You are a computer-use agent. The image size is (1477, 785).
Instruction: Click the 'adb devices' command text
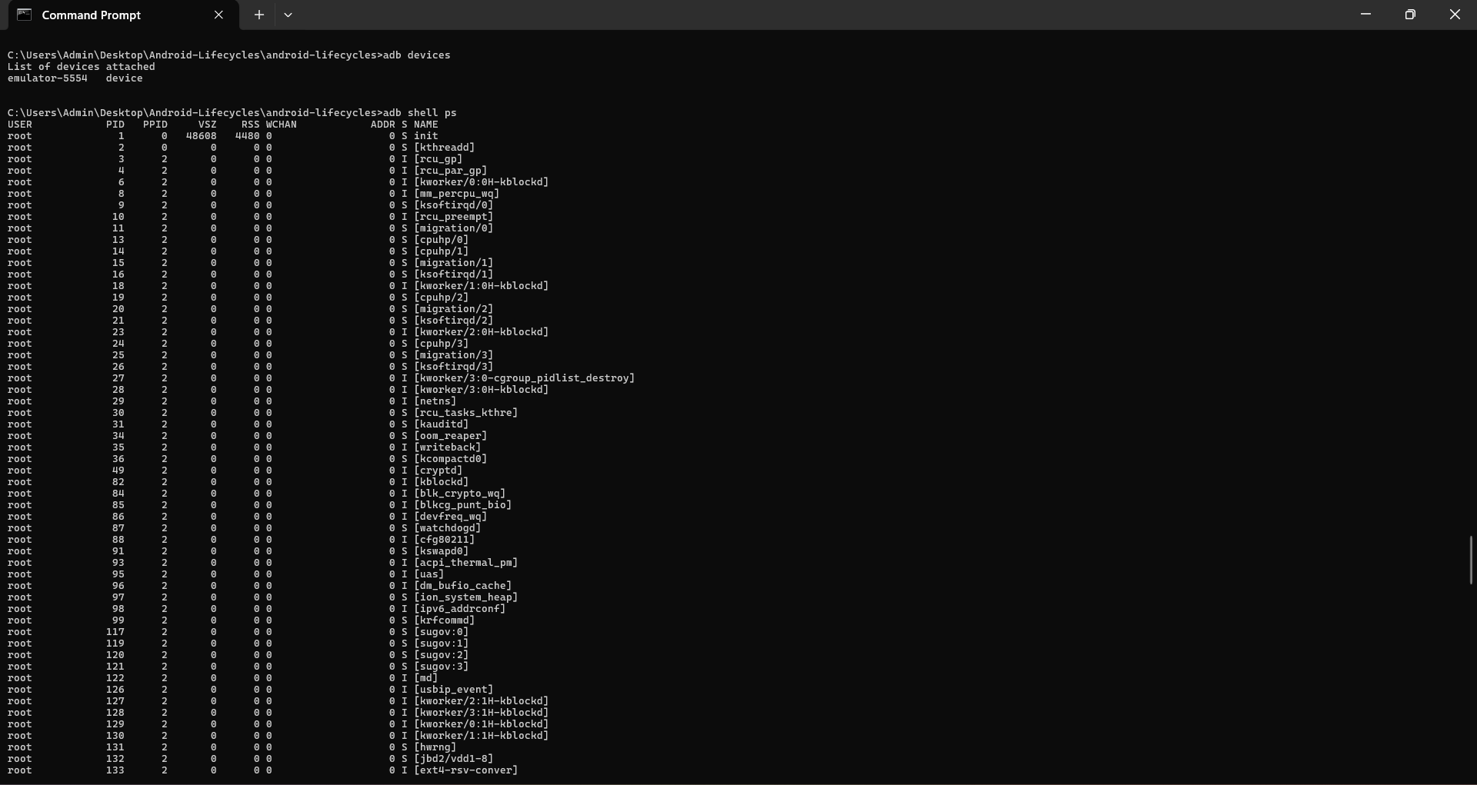click(x=416, y=55)
